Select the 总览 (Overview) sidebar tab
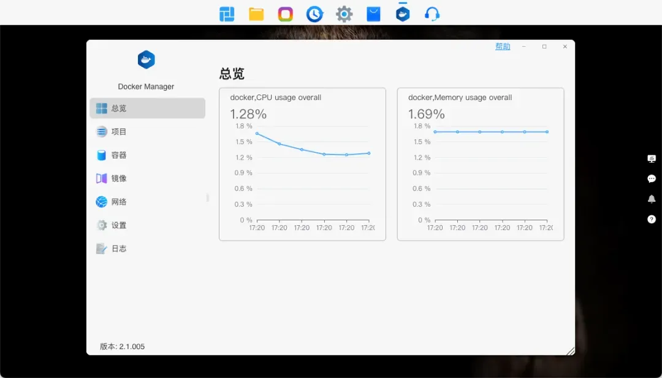The height and width of the screenshot is (378, 662). coord(118,109)
